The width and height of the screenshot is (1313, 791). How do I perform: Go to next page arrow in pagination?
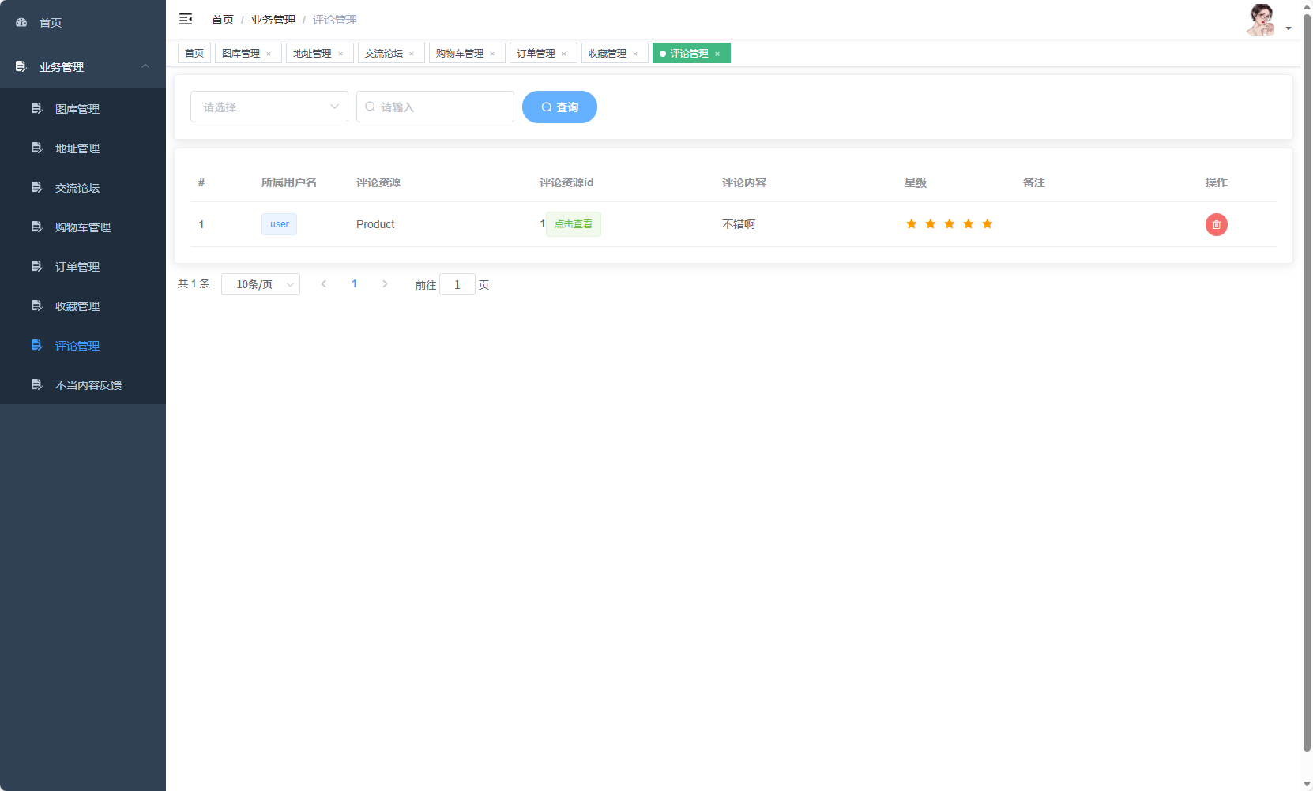[x=385, y=284]
